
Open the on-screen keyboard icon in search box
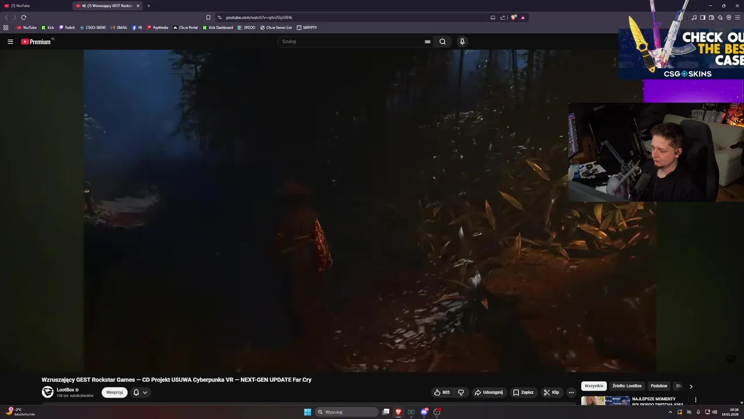pos(427,41)
